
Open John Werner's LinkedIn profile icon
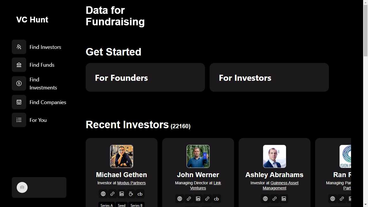(198, 199)
